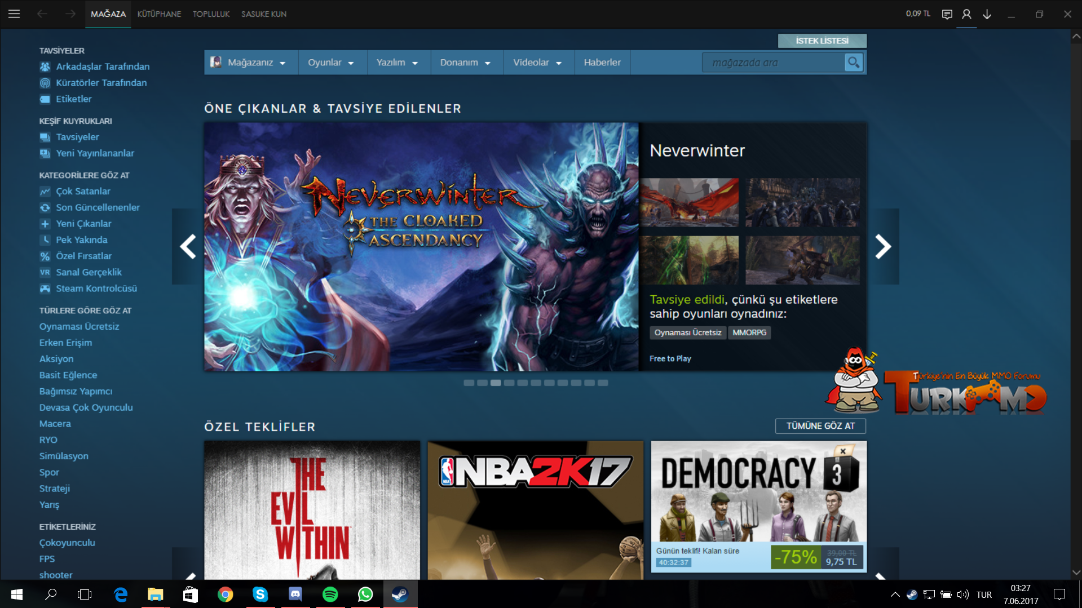The image size is (1082, 608).
Task: Show previous featured game in carousel
Action: pyautogui.click(x=188, y=246)
